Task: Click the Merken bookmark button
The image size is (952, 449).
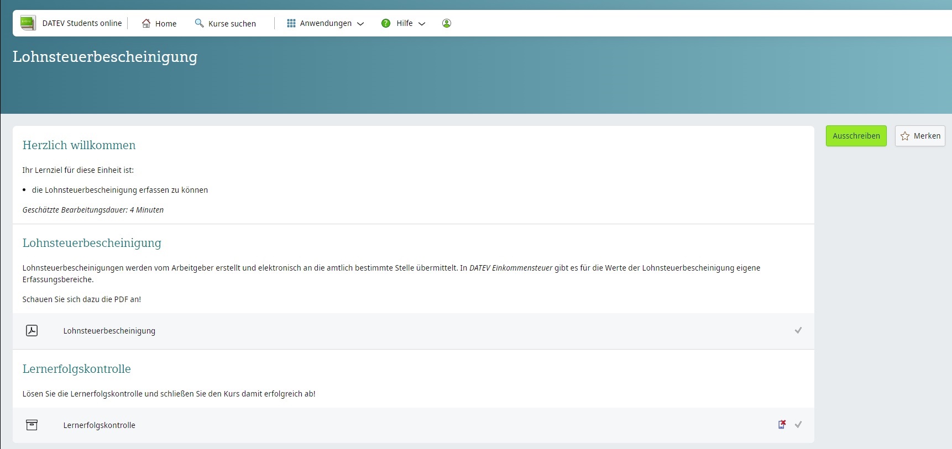Action: point(920,136)
